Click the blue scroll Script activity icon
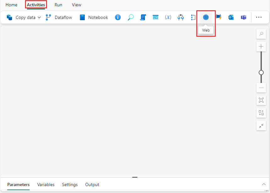Screen dimensions: 270x193 [x=143, y=17]
